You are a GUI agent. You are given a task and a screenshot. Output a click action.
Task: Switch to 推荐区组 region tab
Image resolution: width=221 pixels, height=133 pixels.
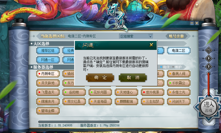coord(48,51)
